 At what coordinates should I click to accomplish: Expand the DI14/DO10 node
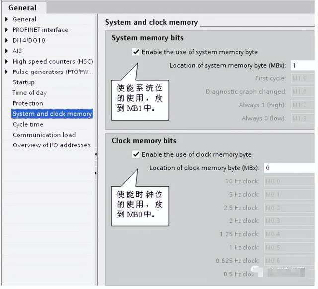(x=7, y=40)
